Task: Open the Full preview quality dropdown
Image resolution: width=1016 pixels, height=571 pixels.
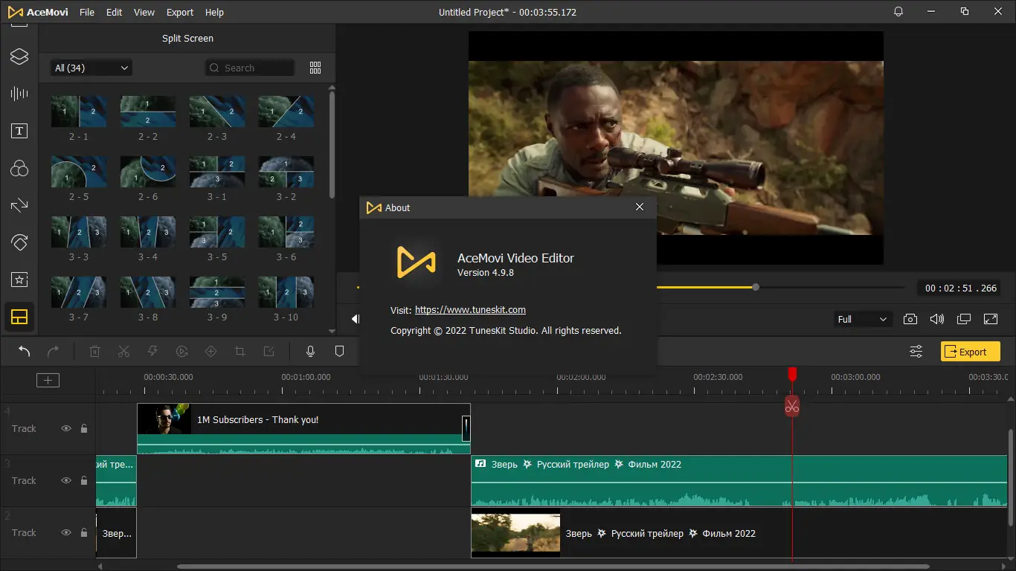Action: click(861, 319)
